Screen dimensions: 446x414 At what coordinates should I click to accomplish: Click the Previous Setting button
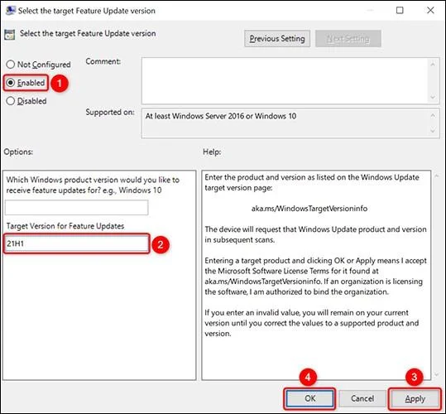(277, 38)
